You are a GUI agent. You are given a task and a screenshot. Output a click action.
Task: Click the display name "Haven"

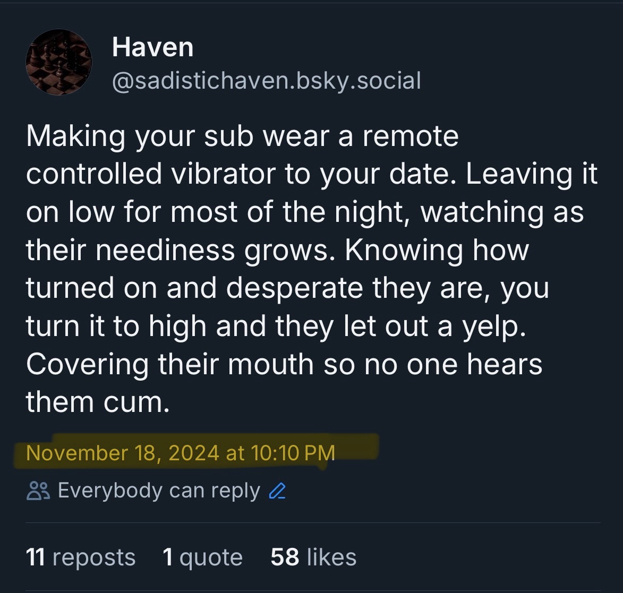coord(152,47)
